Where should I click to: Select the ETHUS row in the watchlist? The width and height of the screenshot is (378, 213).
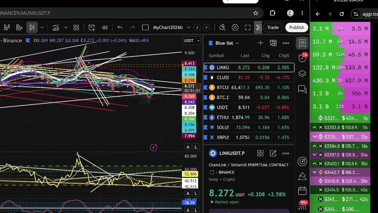click(249, 117)
